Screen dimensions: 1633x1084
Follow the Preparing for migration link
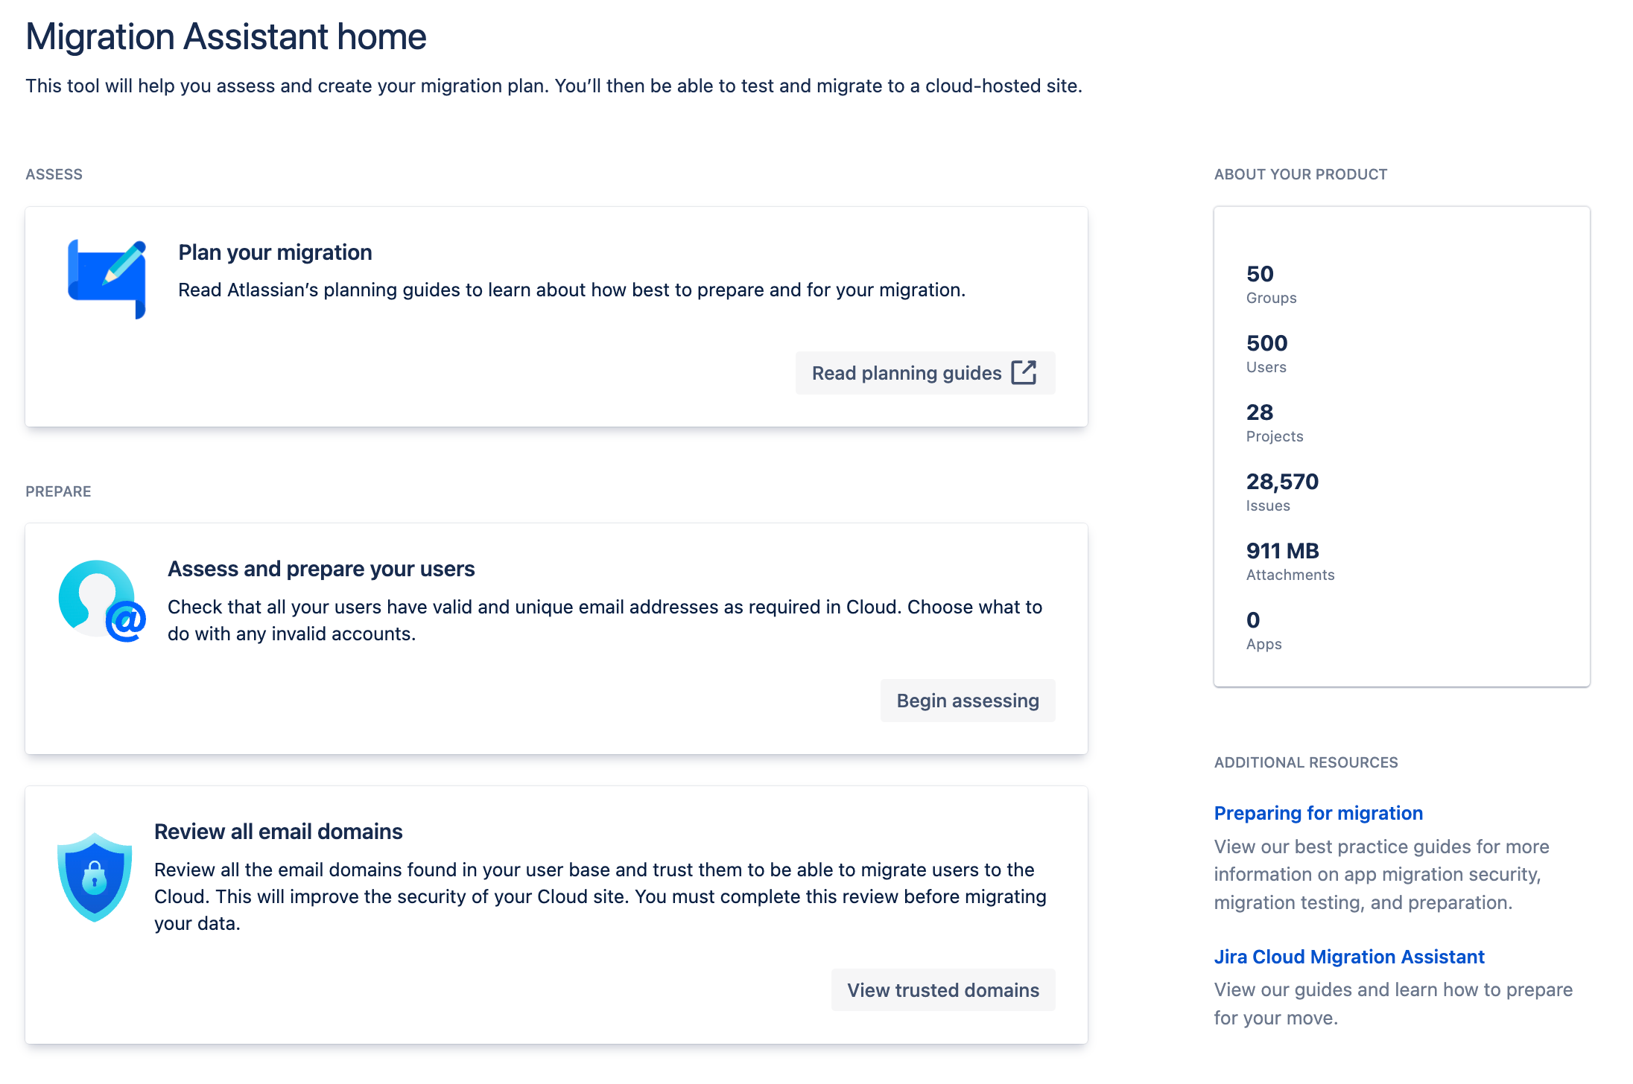1318,813
